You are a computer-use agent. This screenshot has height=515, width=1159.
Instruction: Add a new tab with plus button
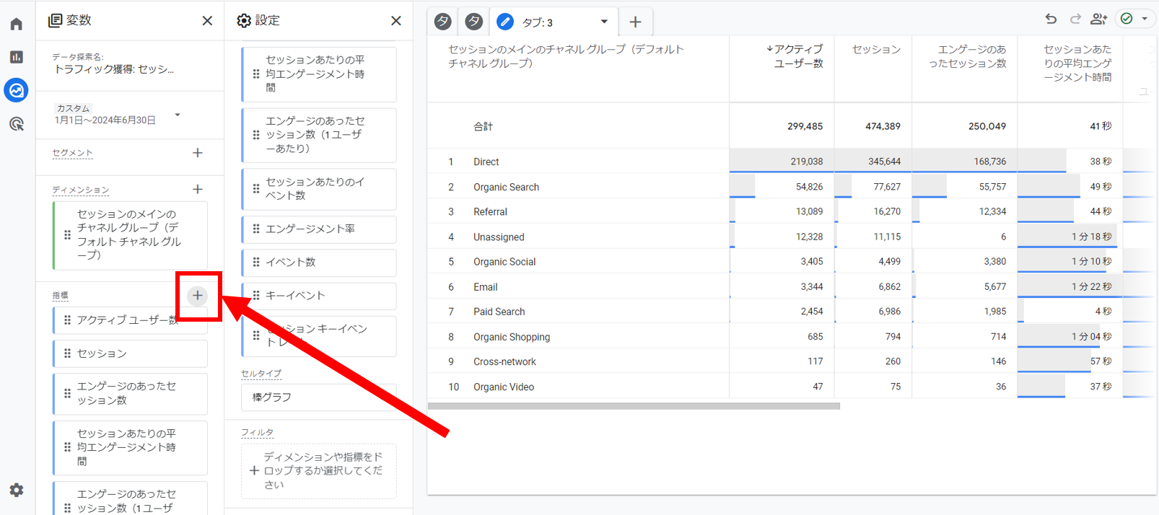point(635,22)
